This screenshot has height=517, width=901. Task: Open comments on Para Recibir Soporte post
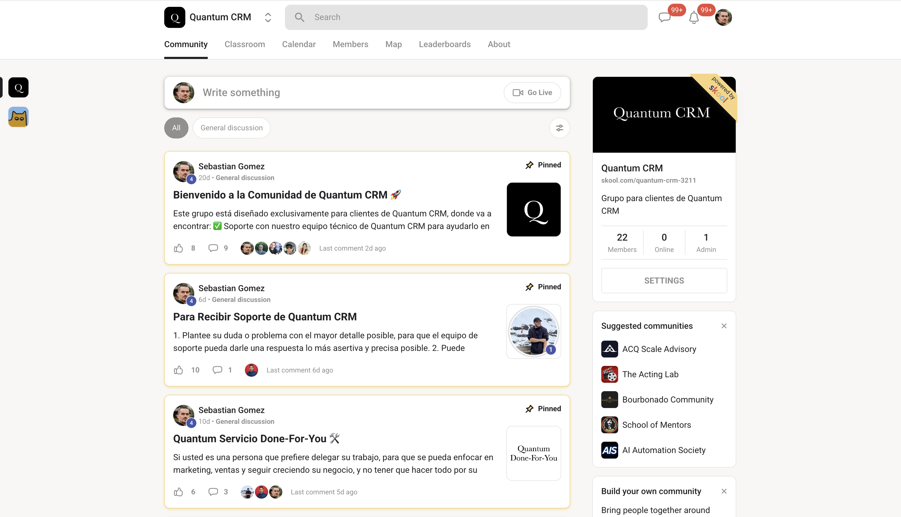(217, 370)
